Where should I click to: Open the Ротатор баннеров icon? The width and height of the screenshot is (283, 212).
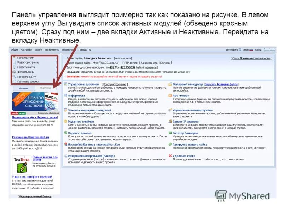pyautogui.click(x=170, y=133)
